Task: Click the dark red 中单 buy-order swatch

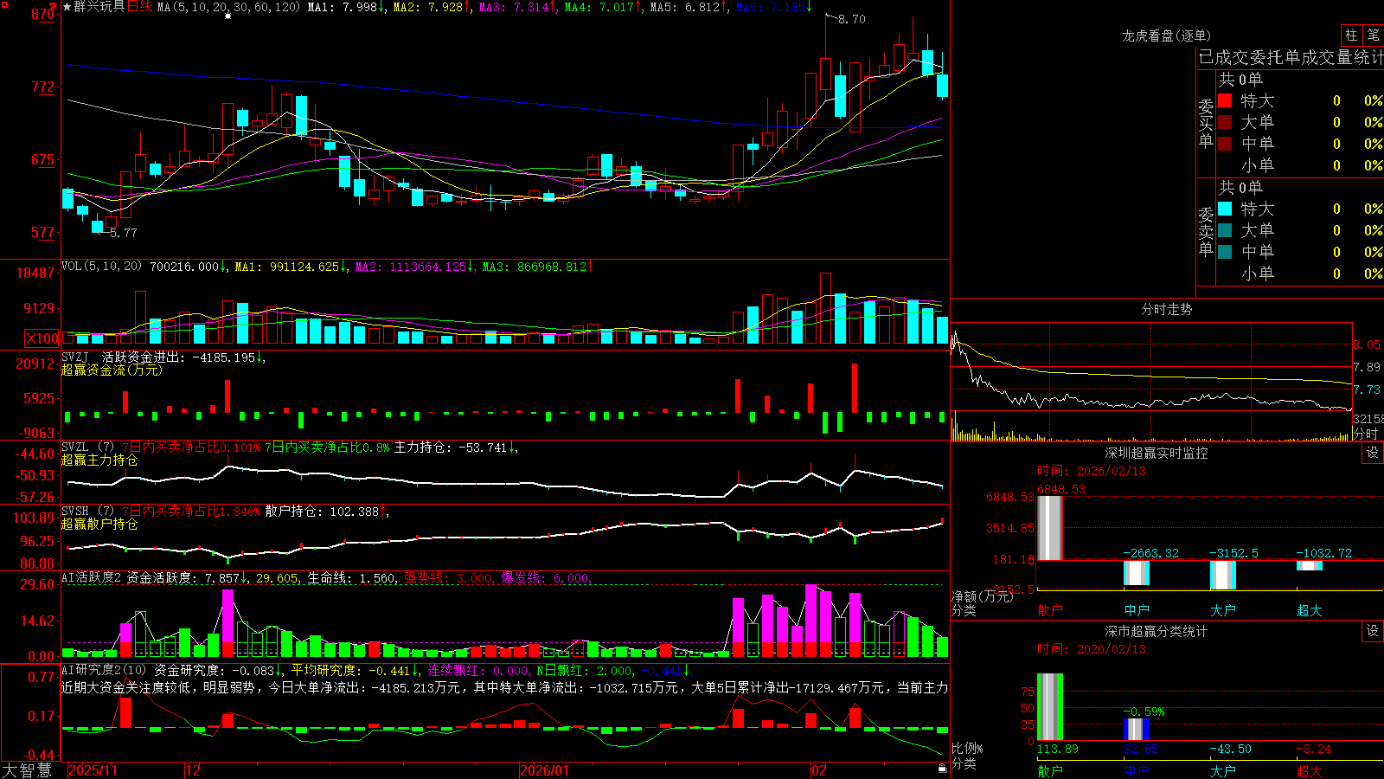Action: 1225,143
